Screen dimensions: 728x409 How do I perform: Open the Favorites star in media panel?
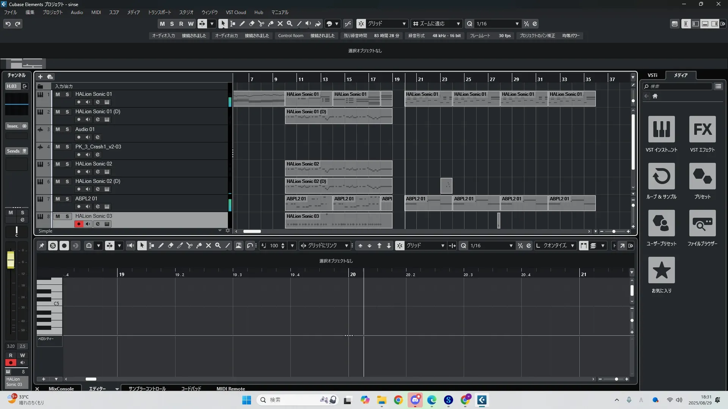(x=661, y=270)
